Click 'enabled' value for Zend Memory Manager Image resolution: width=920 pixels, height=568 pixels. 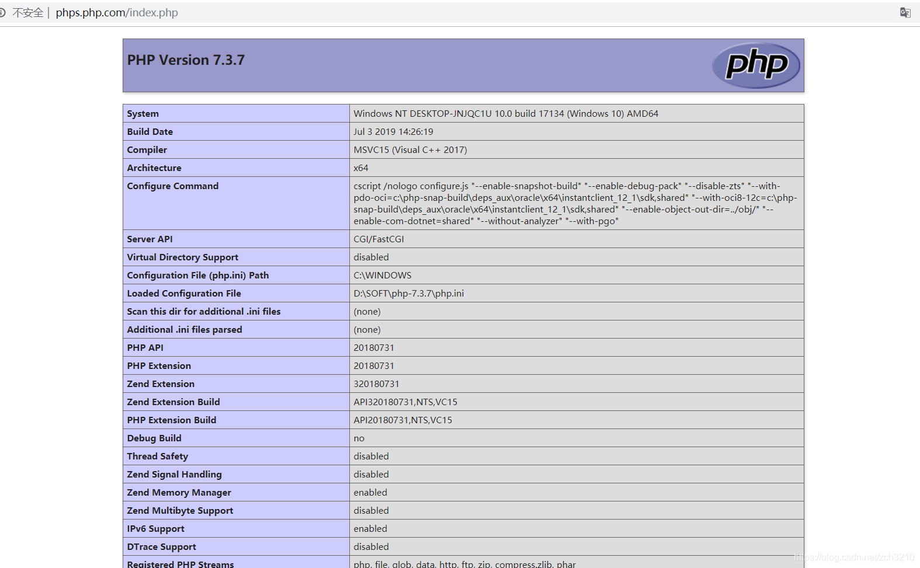[370, 492]
